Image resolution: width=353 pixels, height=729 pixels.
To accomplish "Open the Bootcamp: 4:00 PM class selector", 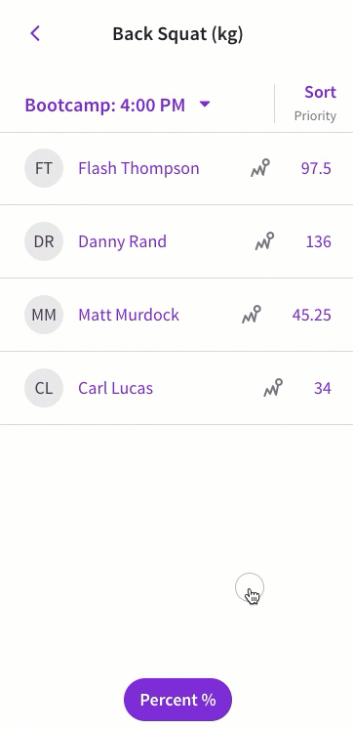I will coord(118,106).
